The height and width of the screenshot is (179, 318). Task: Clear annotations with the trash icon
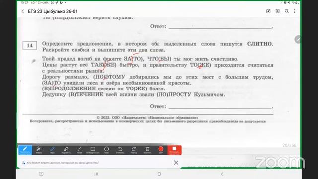point(148,150)
